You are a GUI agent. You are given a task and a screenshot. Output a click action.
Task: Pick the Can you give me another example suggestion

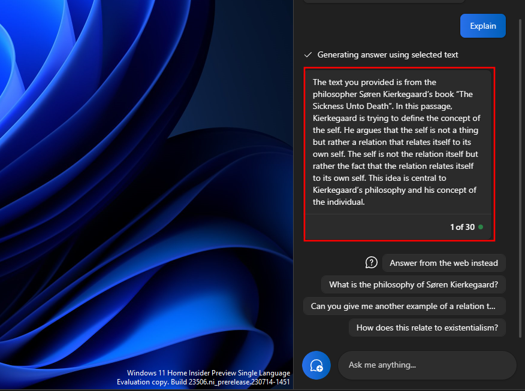[x=404, y=306]
